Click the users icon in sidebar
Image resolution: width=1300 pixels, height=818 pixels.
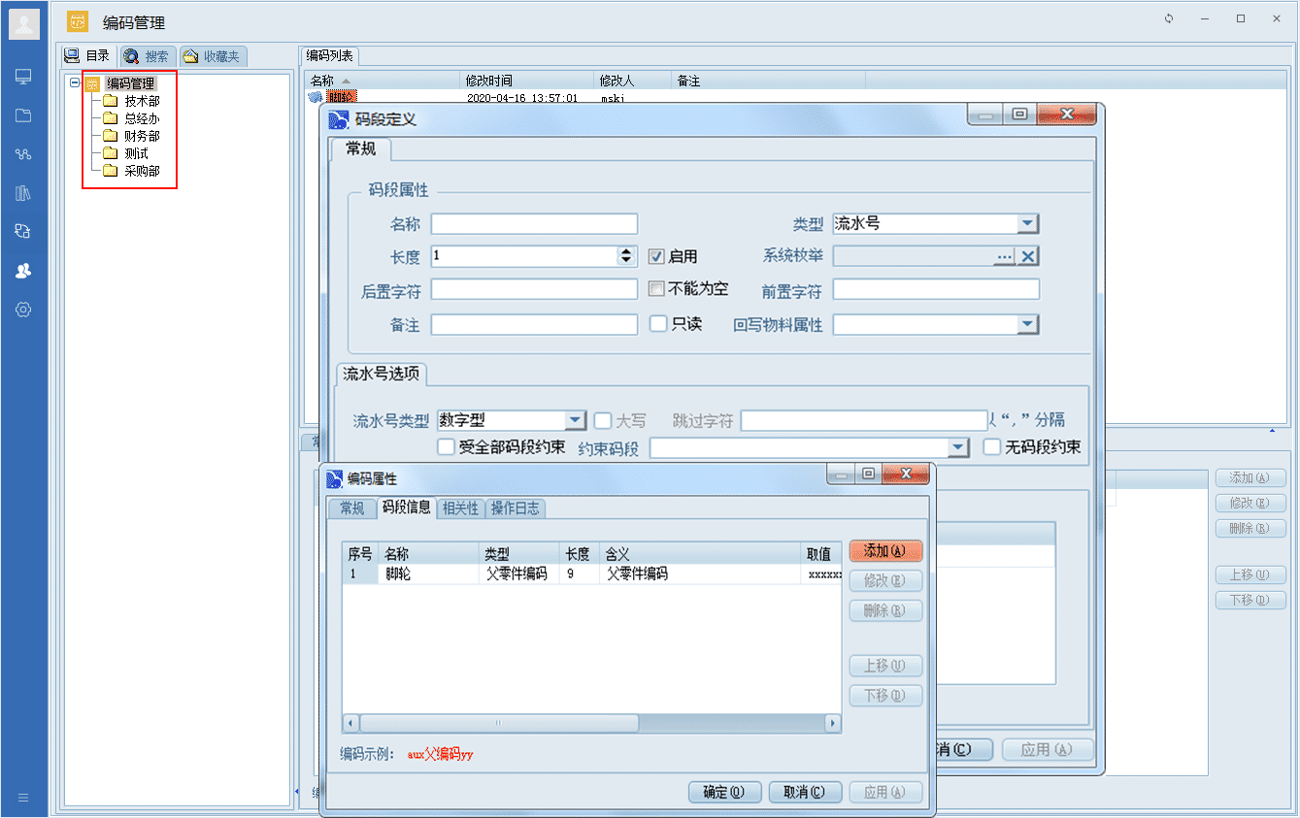coord(23,271)
